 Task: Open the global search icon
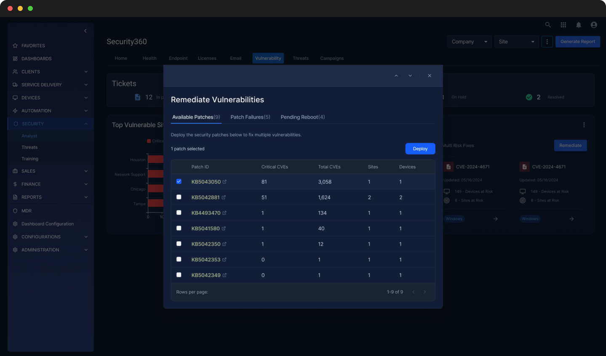(x=548, y=25)
